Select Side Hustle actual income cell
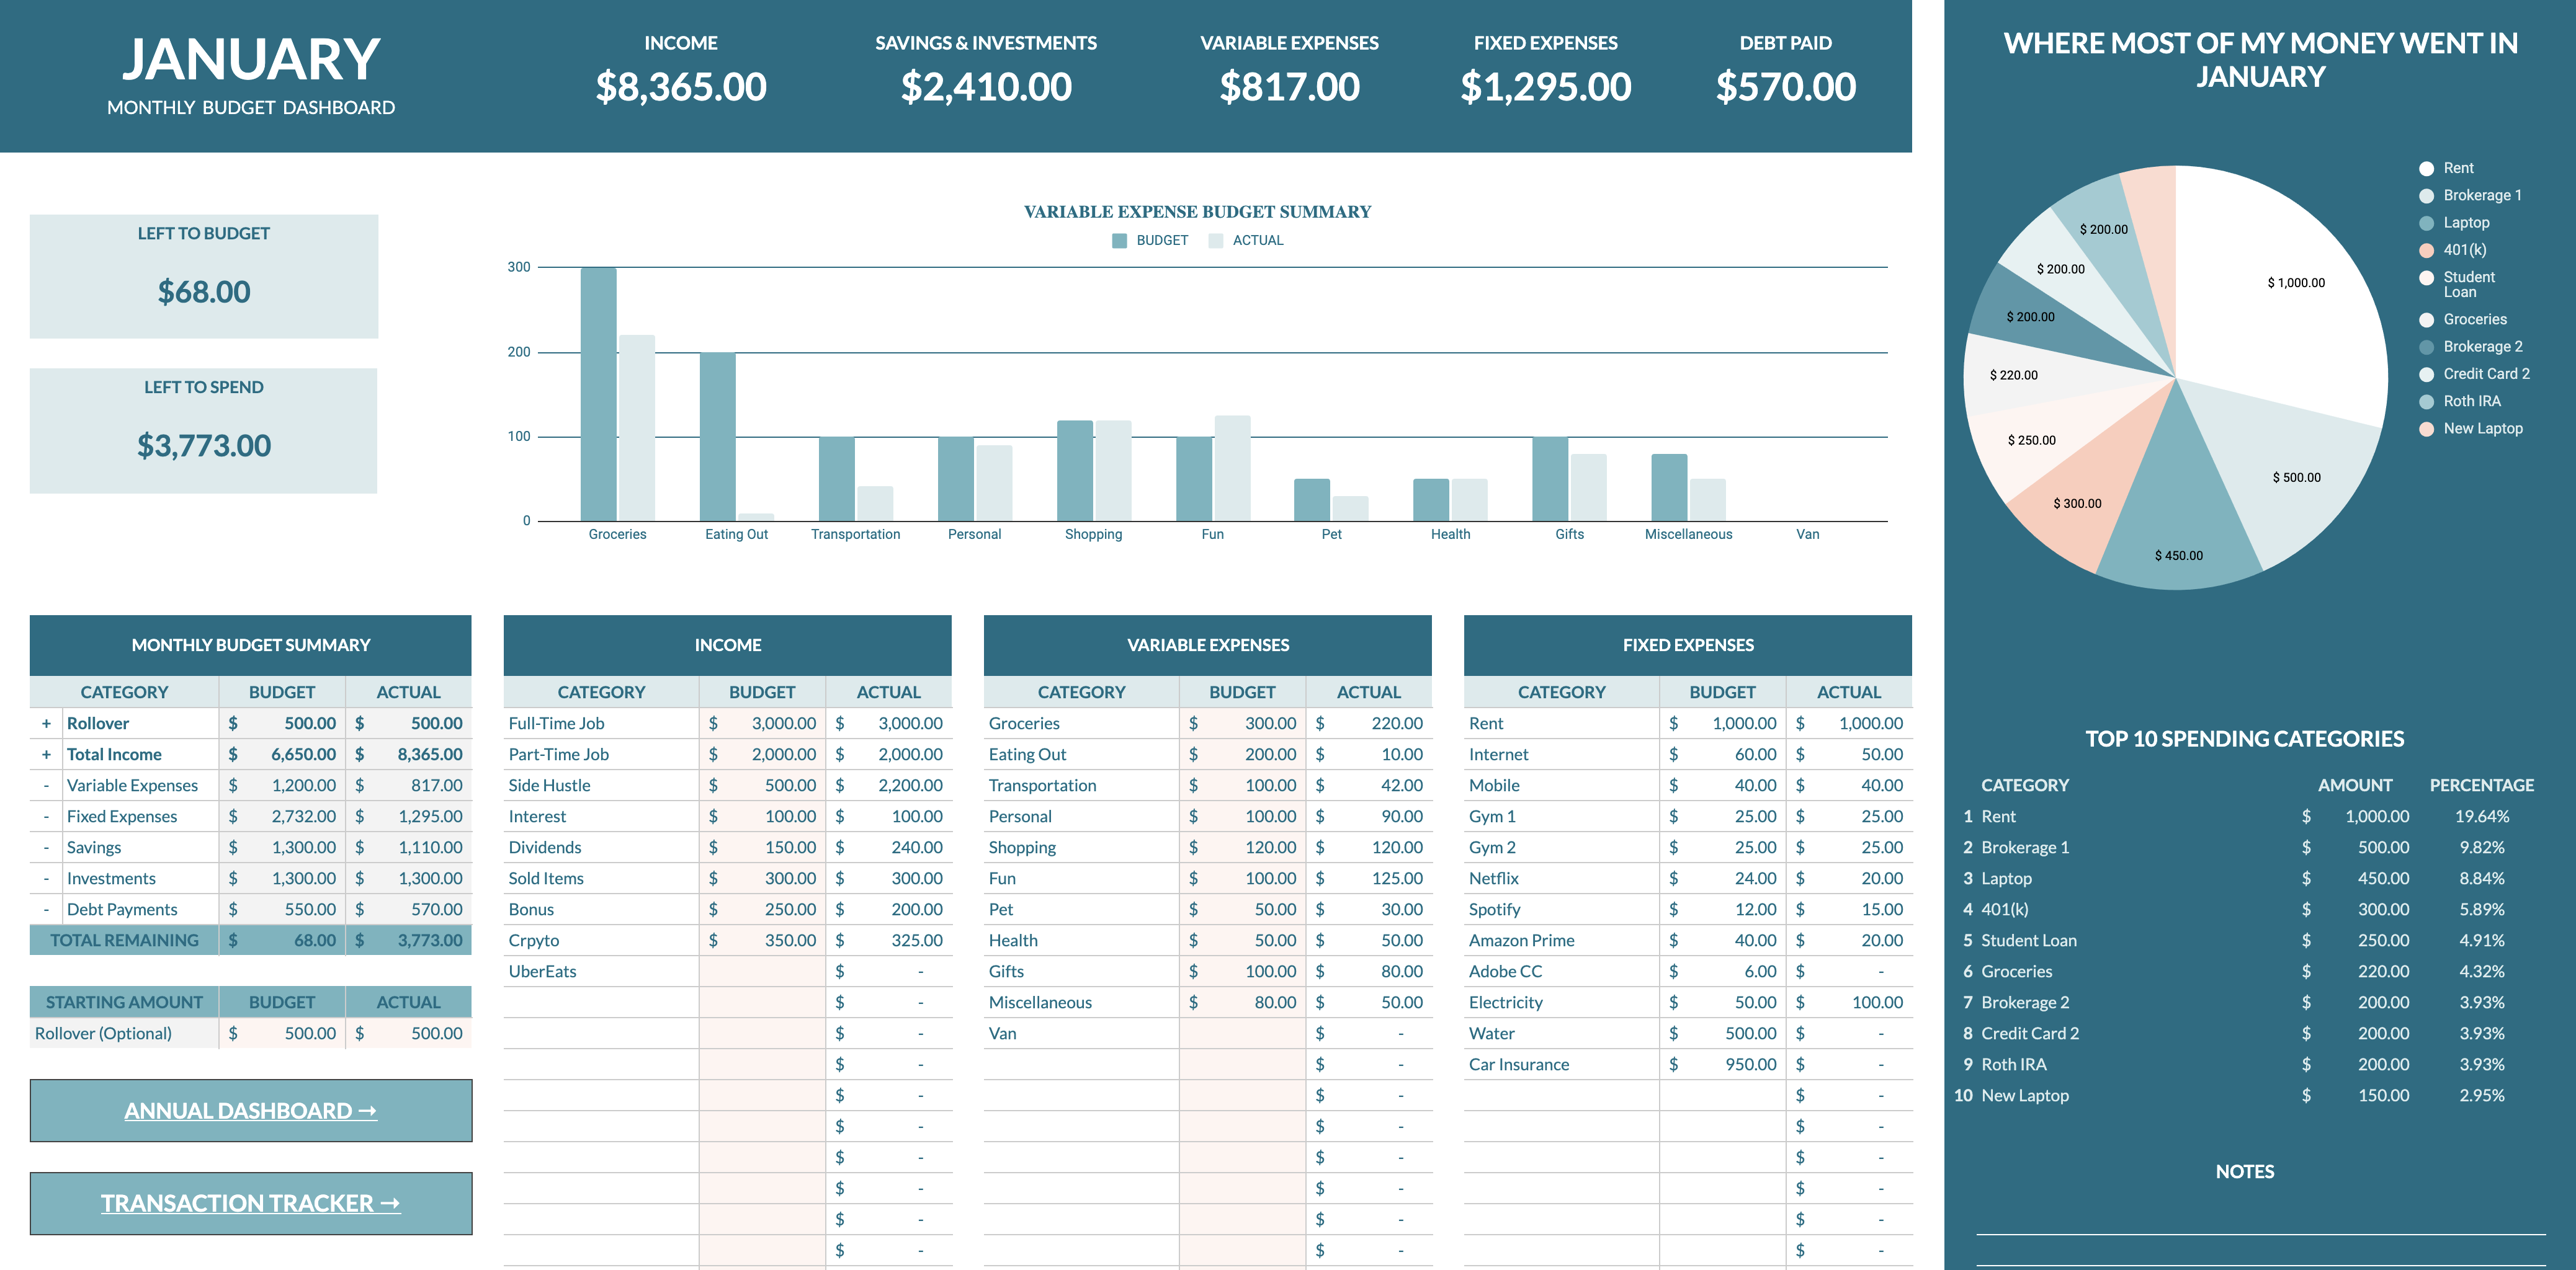Screen dimensions: 2576x1270 [x=889, y=786]
